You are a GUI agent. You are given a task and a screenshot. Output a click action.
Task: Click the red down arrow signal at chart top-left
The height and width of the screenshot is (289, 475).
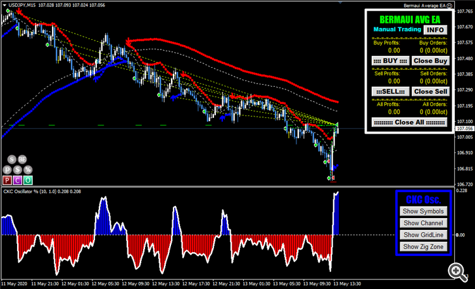pyautogui.click(x=19, y=11)
